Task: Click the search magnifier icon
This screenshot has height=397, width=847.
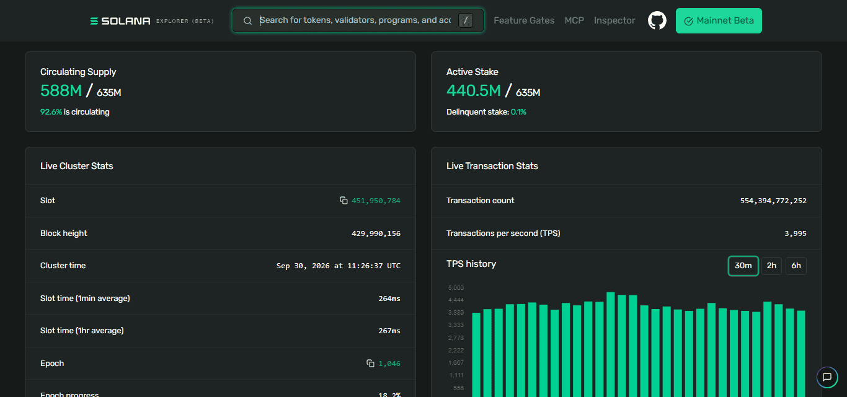Action: (247, 20)
